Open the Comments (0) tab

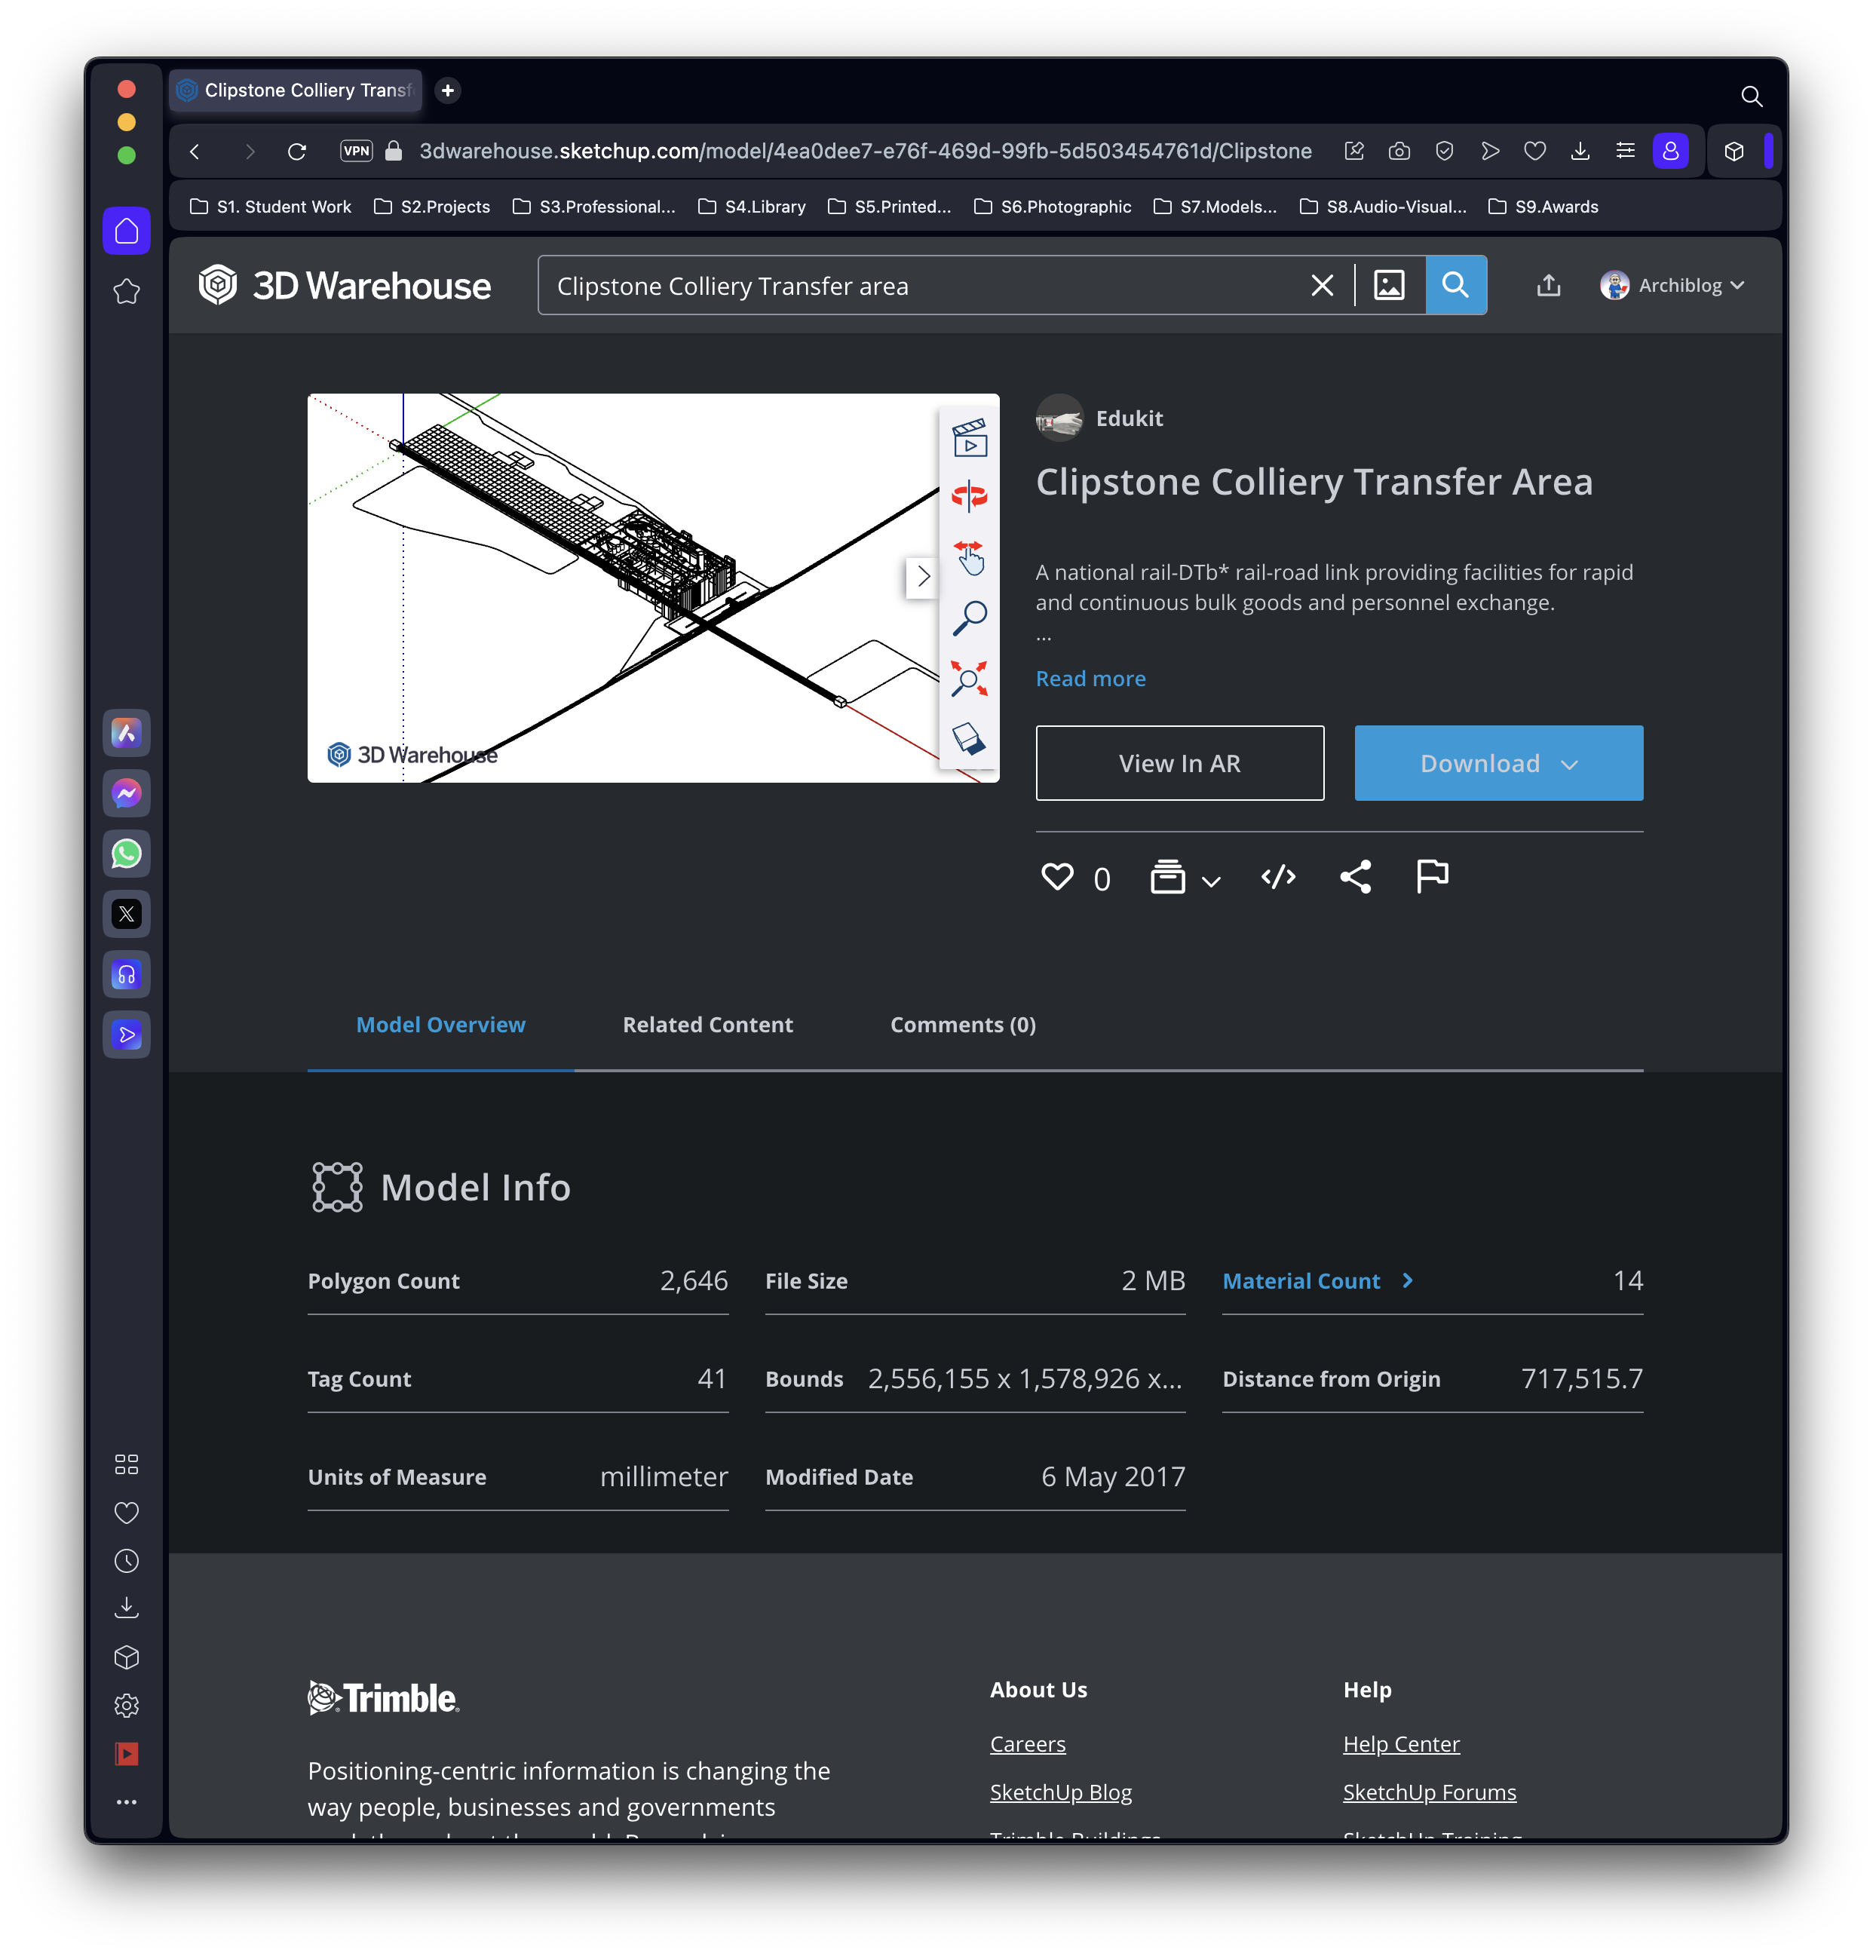[x=962, y=1025]
